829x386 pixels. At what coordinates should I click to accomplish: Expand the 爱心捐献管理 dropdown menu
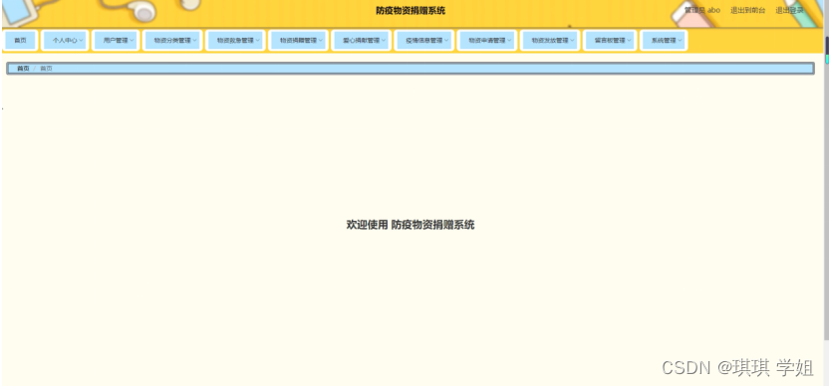(361, 40)
